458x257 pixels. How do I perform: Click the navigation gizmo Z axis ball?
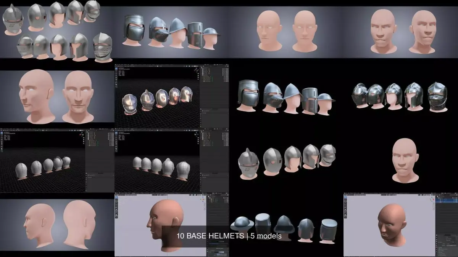pyautogui.click(x=432, y=198)
